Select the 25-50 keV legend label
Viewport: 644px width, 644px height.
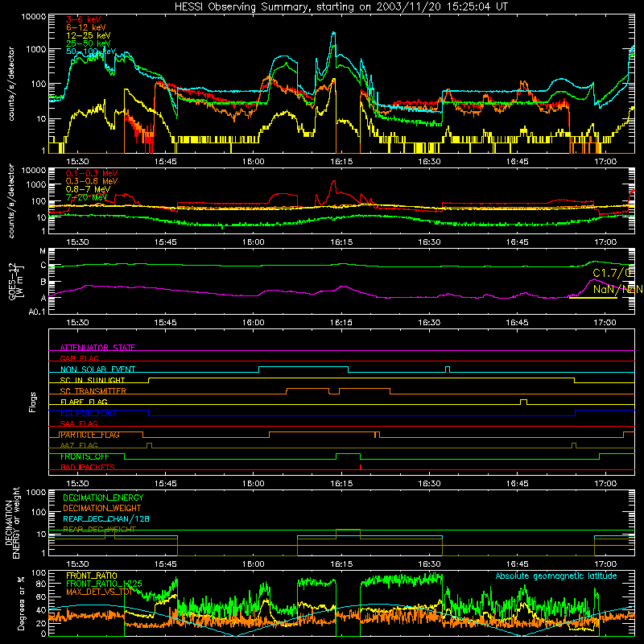(89, 43)
